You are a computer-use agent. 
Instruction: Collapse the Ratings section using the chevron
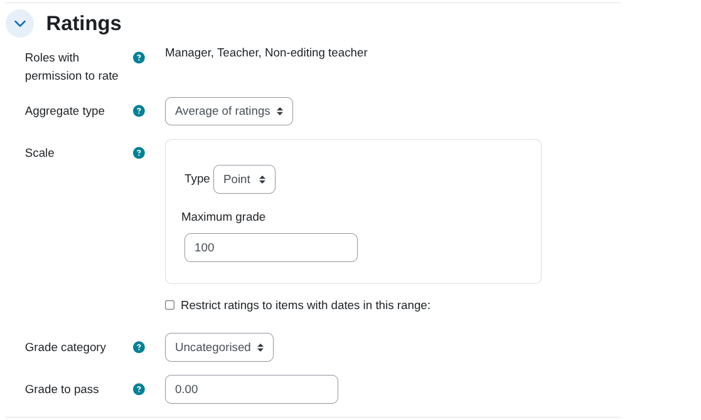[x=19, y=23]
